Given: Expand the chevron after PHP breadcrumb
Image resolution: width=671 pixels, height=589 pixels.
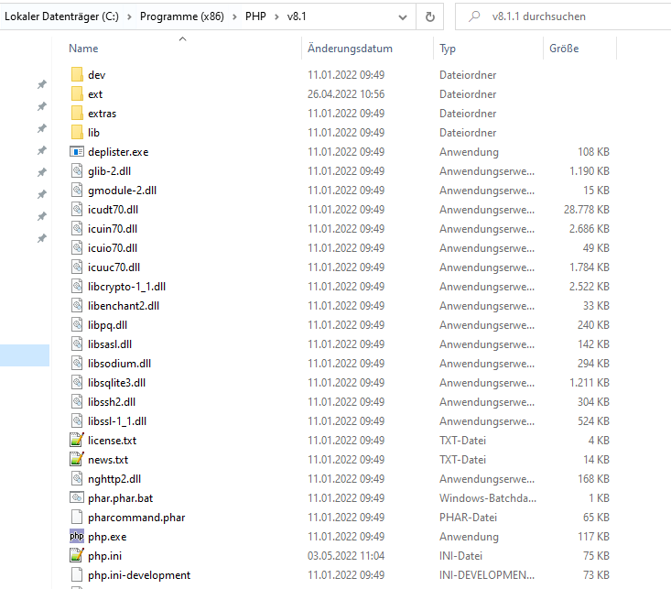Looking at the screenshot, I should tap(276, 16).
